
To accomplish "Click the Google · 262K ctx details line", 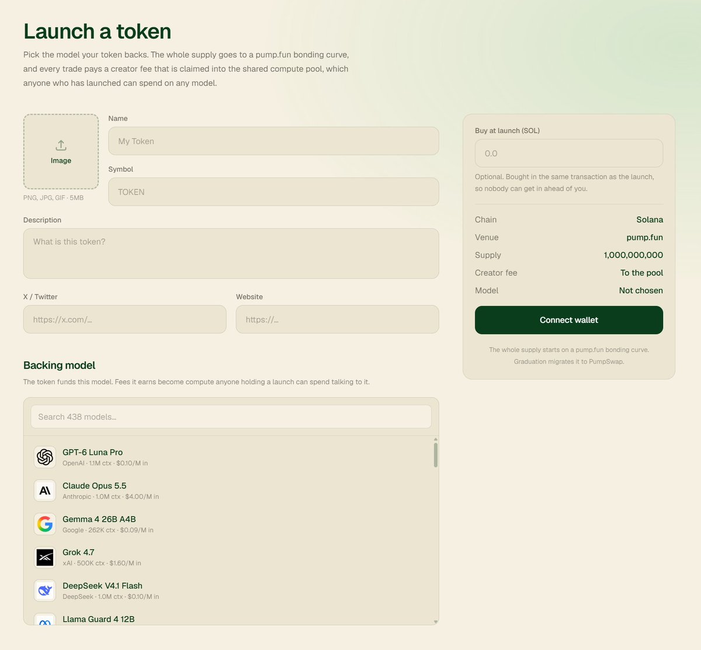I will 108,530.
